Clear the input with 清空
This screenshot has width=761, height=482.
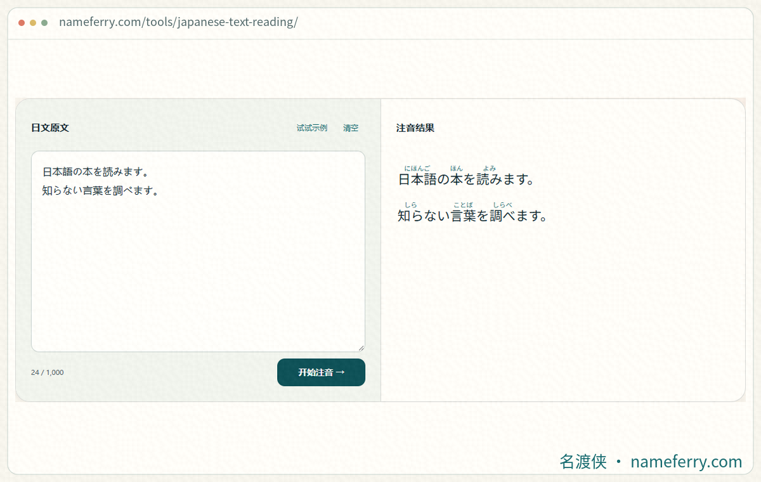click(x=351, y=127)
